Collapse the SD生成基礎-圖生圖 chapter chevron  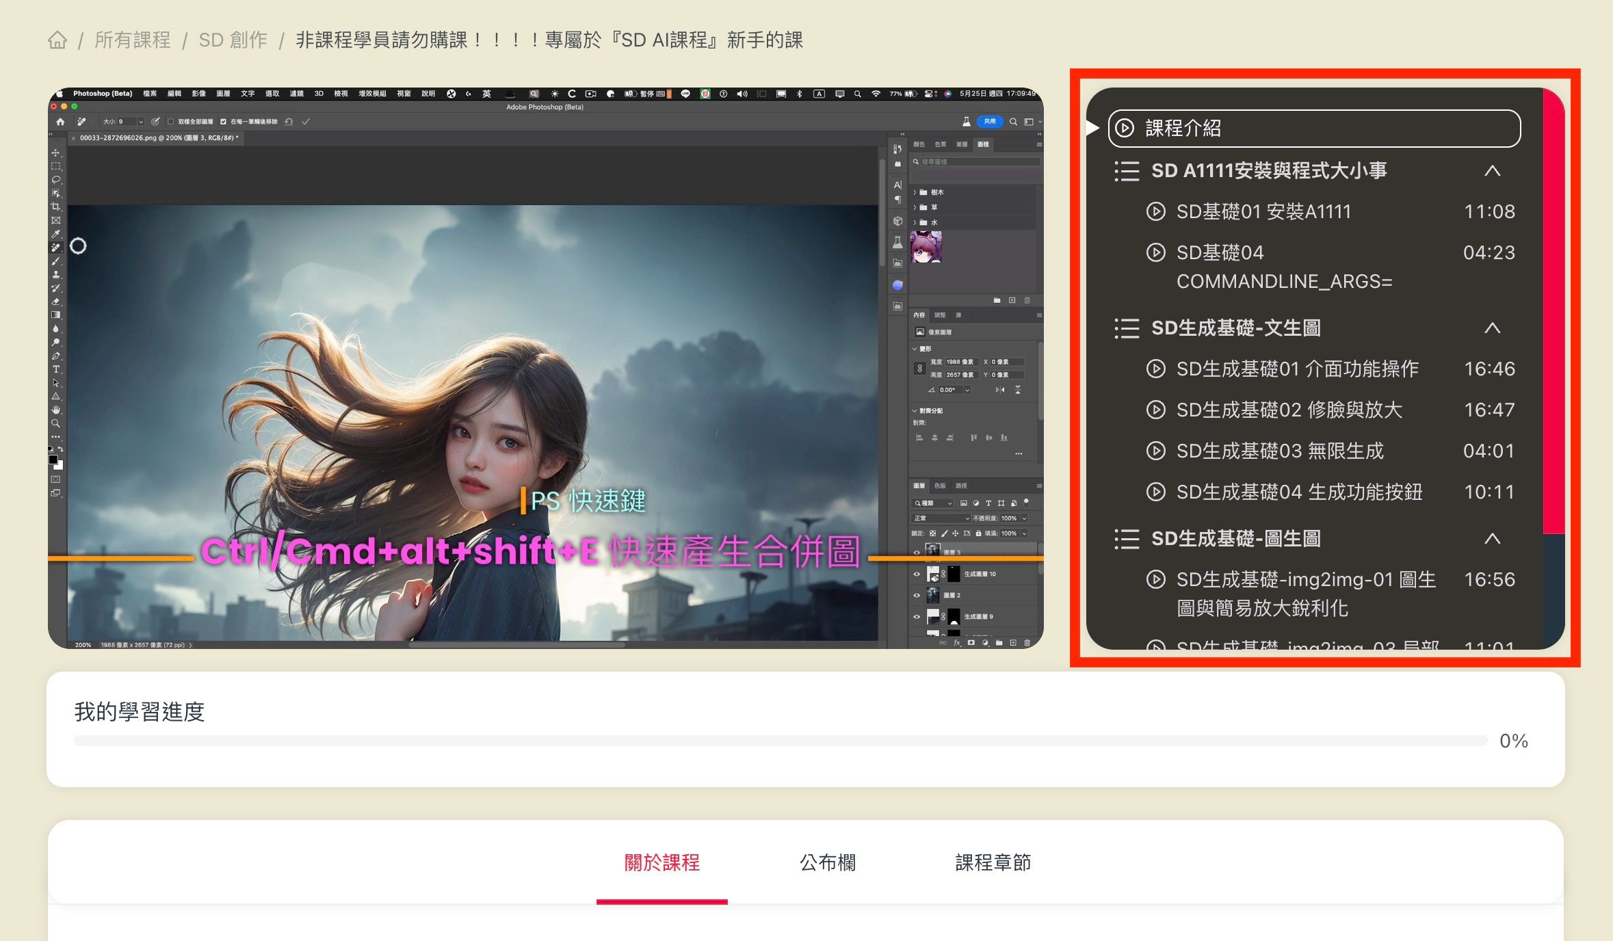(x=1492, y=539)
